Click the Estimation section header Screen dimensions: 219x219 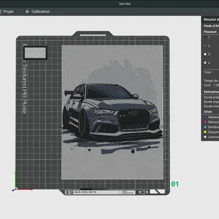pyautogui.click(x=211, y=92)
